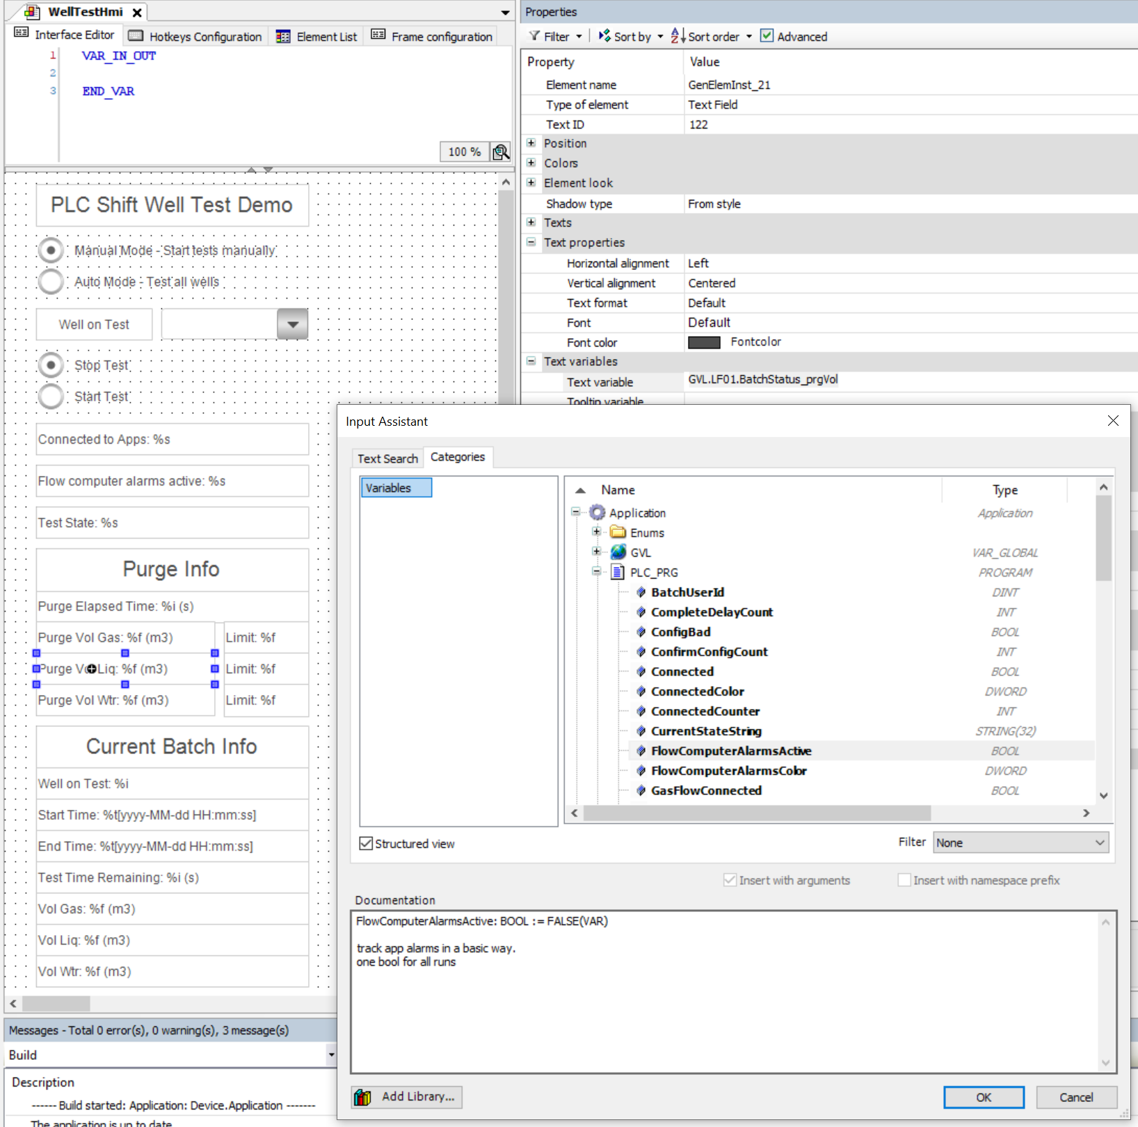
Task: Click the Font color swatch
Action: click(x=704, y=342)
